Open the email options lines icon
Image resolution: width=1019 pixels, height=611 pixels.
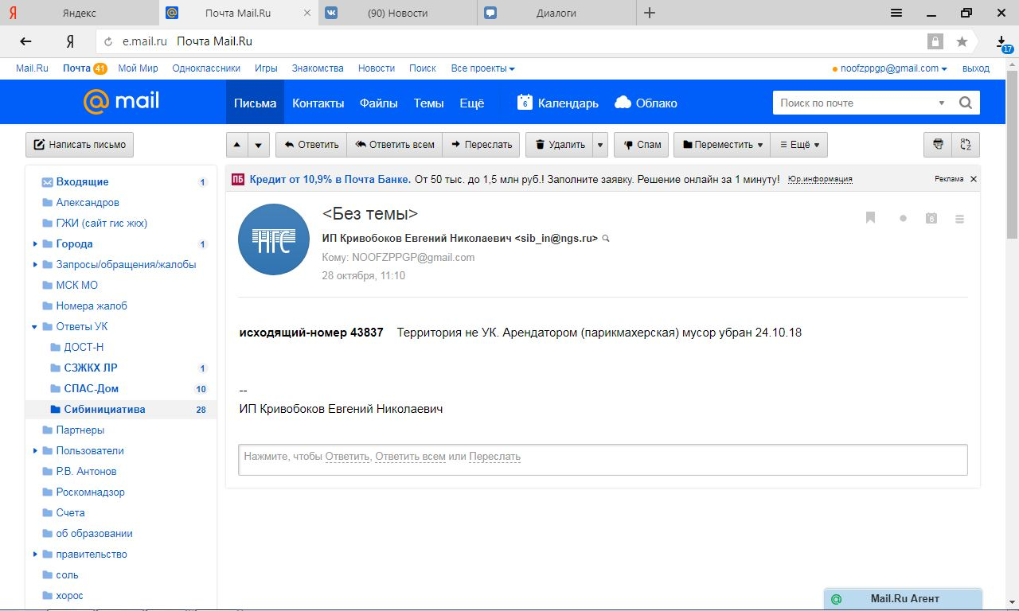pos(959,219)
